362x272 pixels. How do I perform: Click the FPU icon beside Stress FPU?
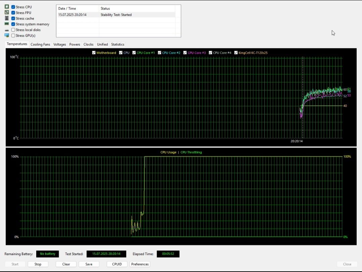click(x=7, y=12)
